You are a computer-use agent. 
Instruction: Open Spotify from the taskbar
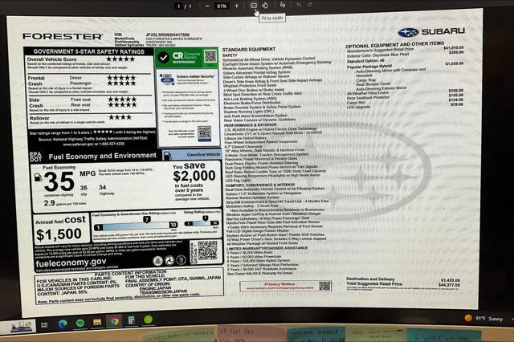pyautogui.click(x=80, y=323)
